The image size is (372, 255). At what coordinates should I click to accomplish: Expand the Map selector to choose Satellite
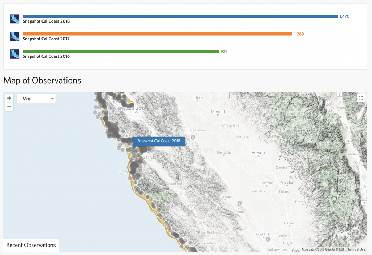36,99
